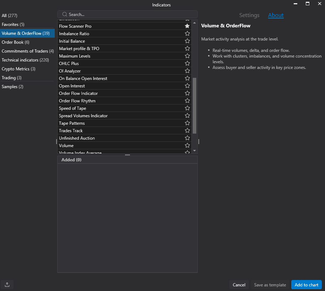Select OHLC Plus indicator row
Viewport: 325px width, 291px height.
coord(124,63)
